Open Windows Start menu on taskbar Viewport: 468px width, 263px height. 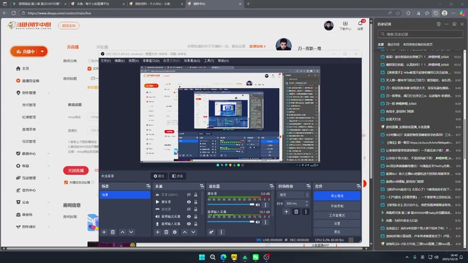[202, 257]
